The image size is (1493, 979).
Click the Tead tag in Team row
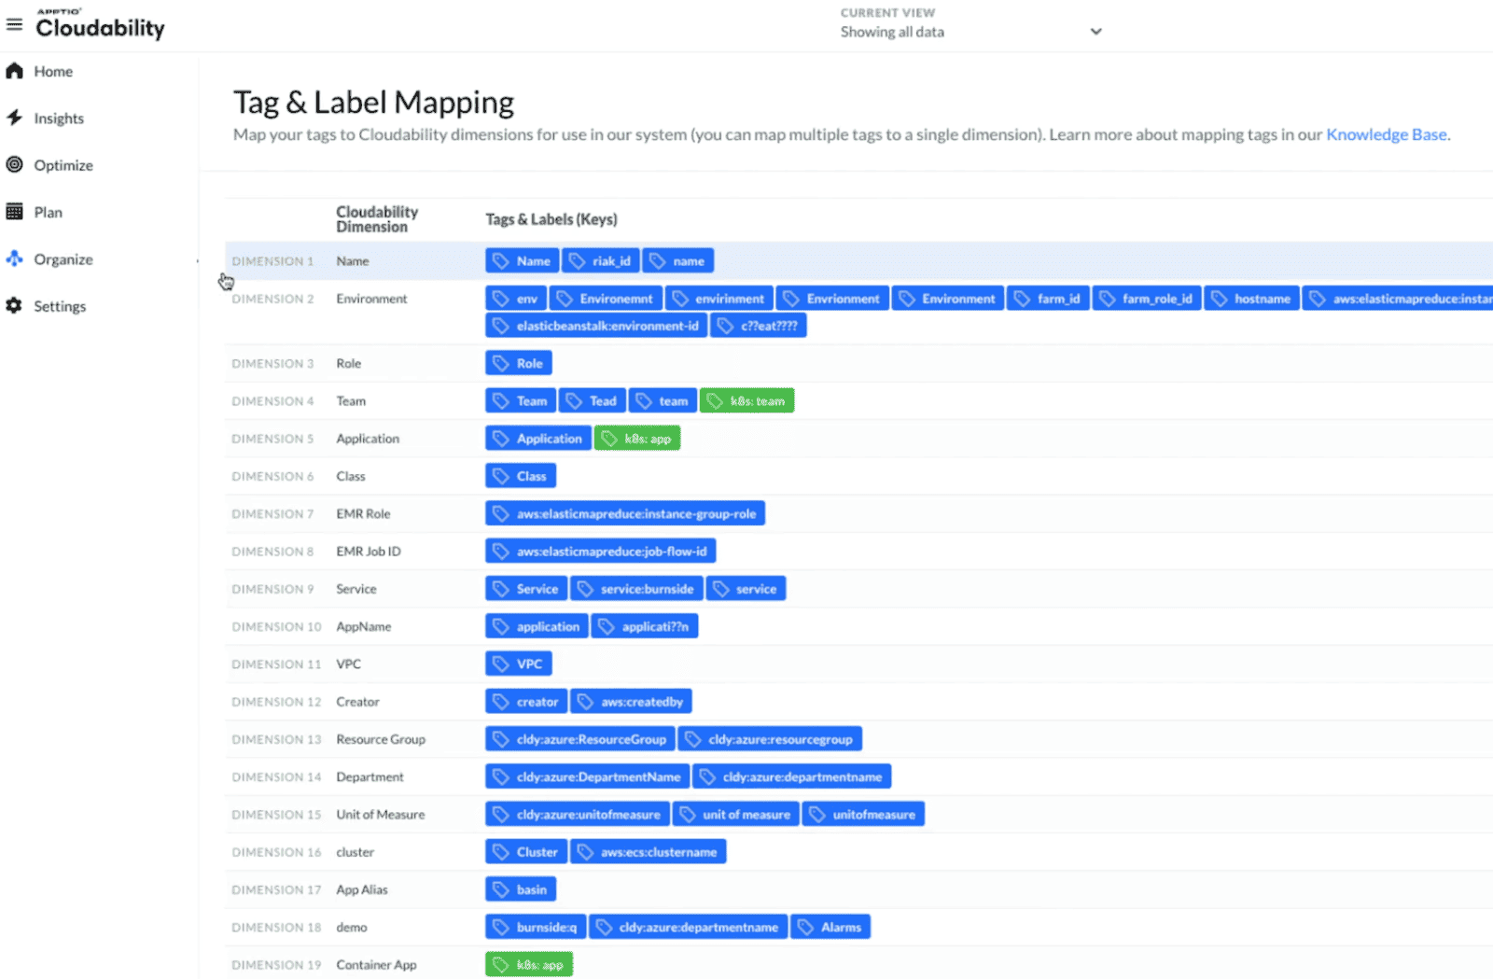coord(593,400)
